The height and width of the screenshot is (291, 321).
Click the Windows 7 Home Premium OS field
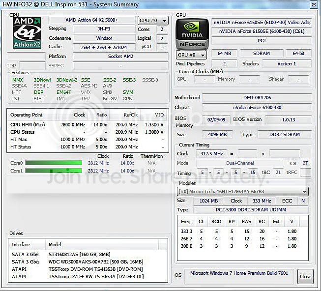239,273
